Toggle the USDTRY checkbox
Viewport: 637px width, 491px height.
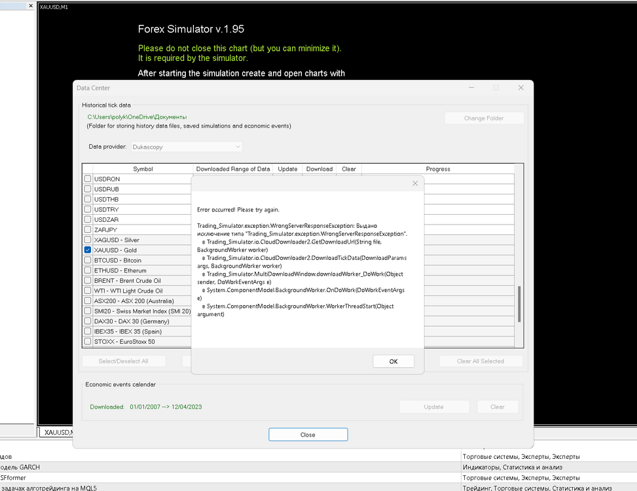pyautogui.click(x=87, y=209)
